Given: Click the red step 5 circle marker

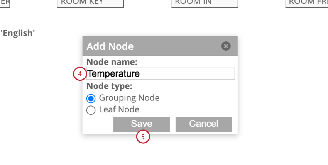Looking at the screenshot, I should (x=143, y=137).
